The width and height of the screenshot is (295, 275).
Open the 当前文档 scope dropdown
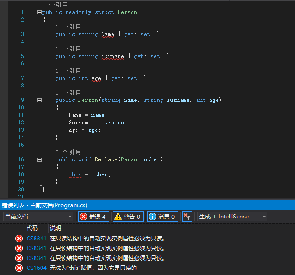(38, 217)
